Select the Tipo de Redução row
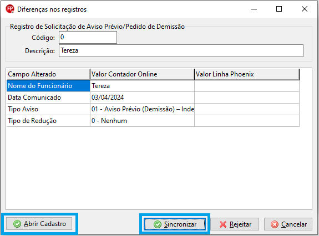Image resolution: width=319 pixels, height=236 pixels. (x=153, y=121)
